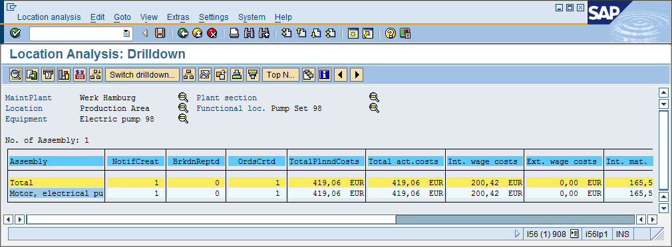Click the second application toolbar export icon
The width and height of the screenshot is (672, 247).
click(x=32, y=75)
